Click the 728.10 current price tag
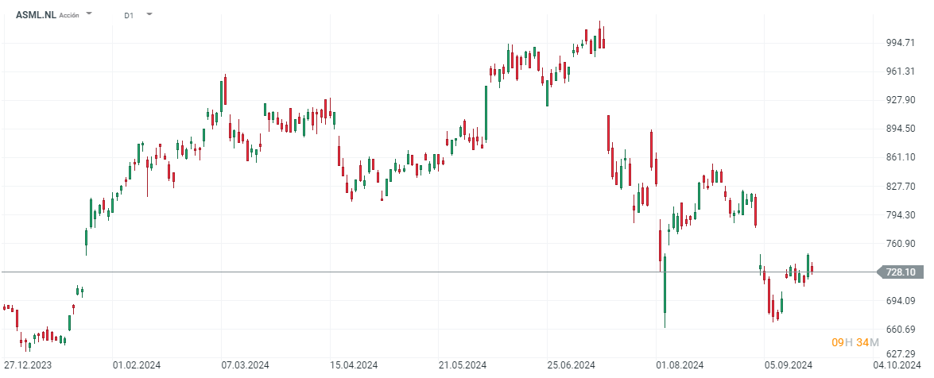Image resolution: width=934 pixels, height=378 pixels. (x=900, y=272)
